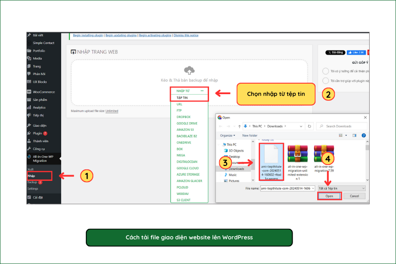Image resolution: width=396 pixels, height=264 pixels.
Task: Open the Sản phẩm products icon
Action: pos(29,100)
